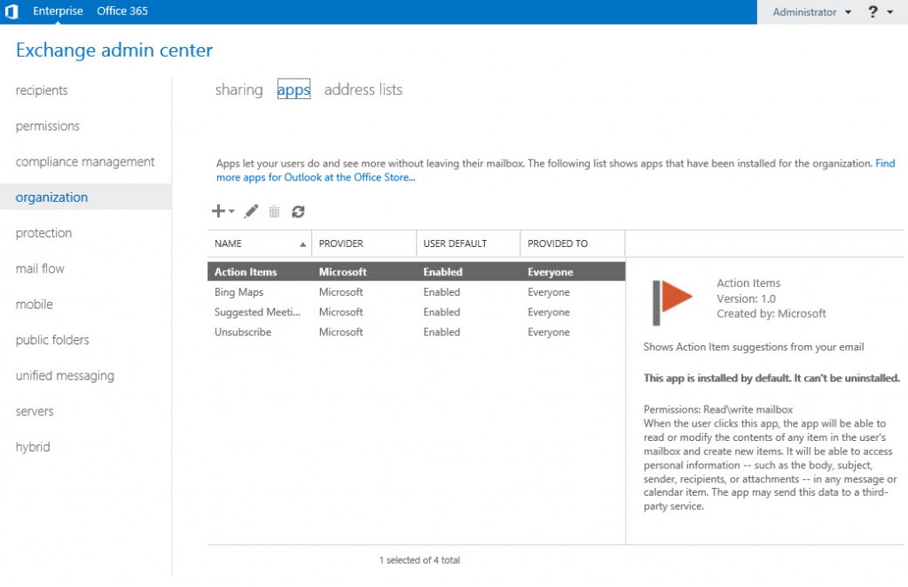The image size is (908, 587).
Task: Select Unsubscribe row
Action: point(417,332)
